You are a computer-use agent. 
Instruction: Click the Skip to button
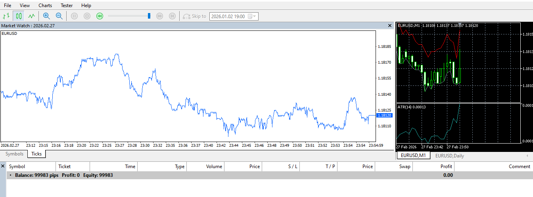click(x=195, y=16)
